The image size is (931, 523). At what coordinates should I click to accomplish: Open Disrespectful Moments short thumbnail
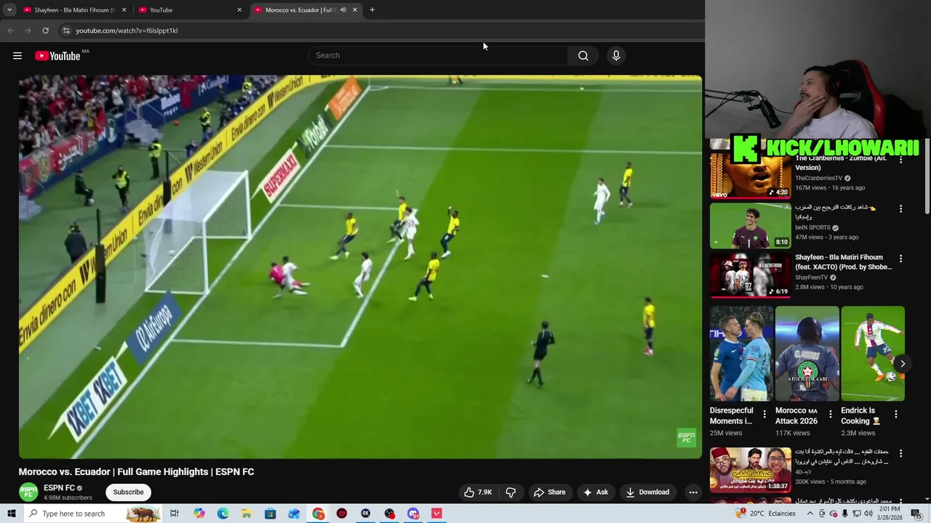click(741, 354)
